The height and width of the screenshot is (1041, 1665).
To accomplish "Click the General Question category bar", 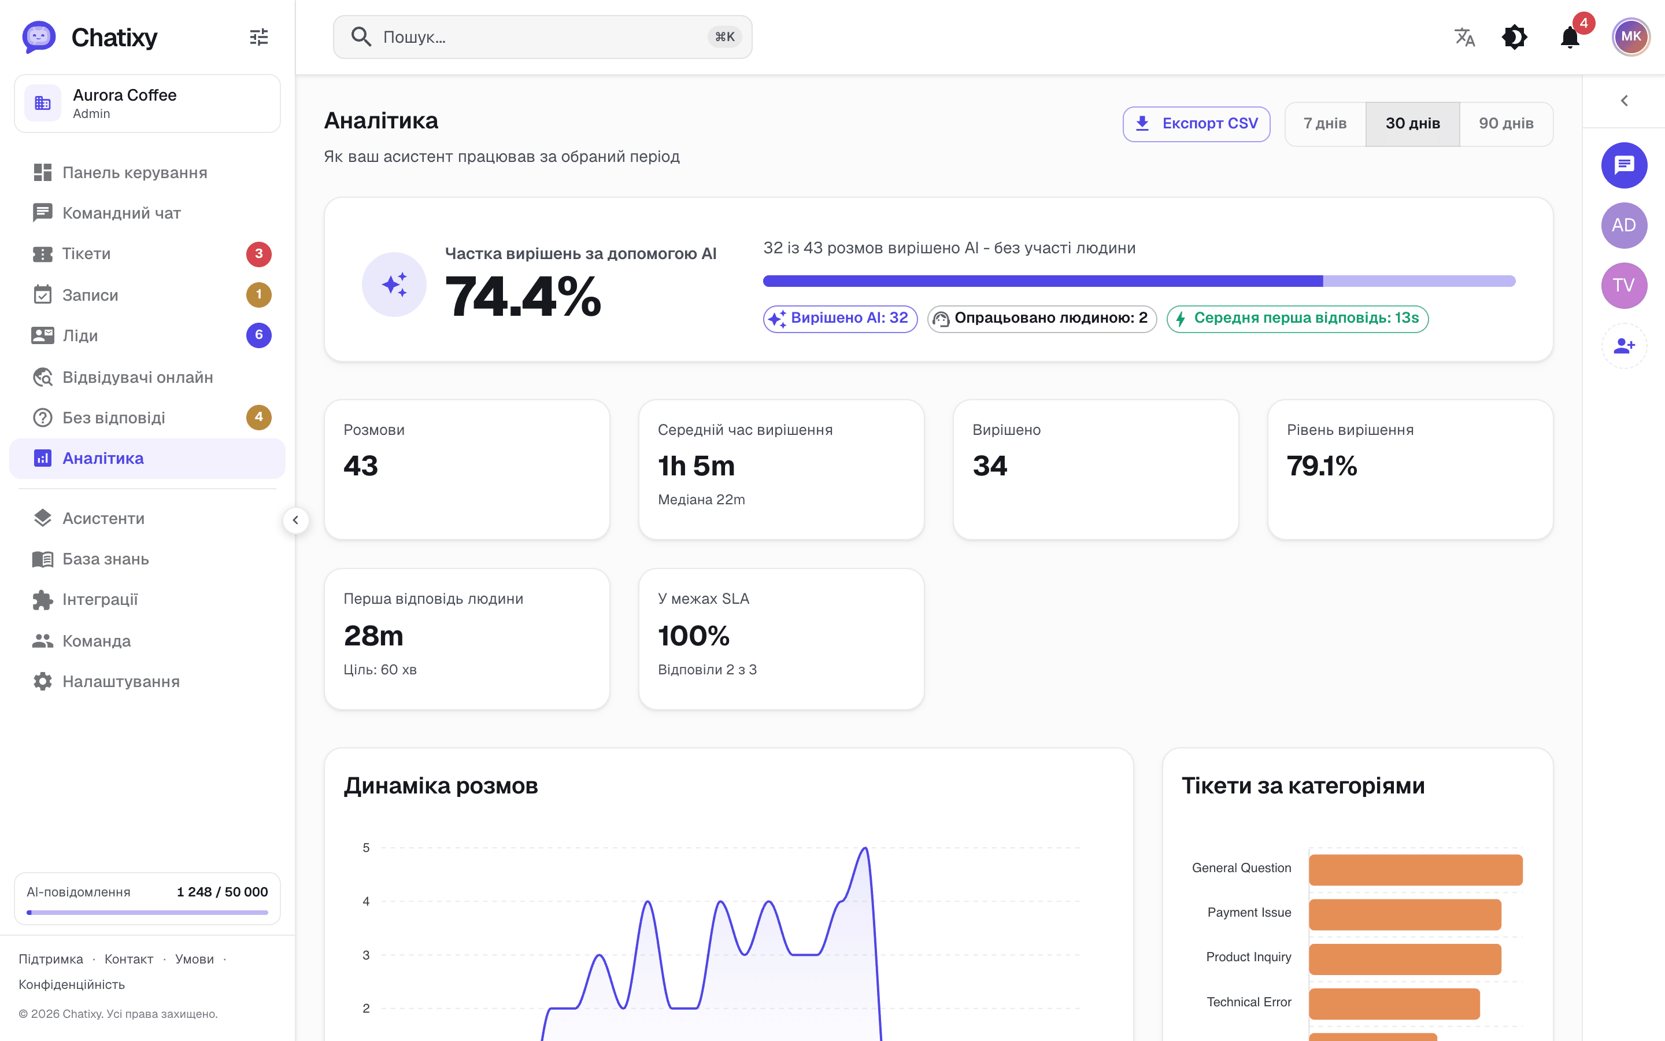I will tap(1415, 870).
